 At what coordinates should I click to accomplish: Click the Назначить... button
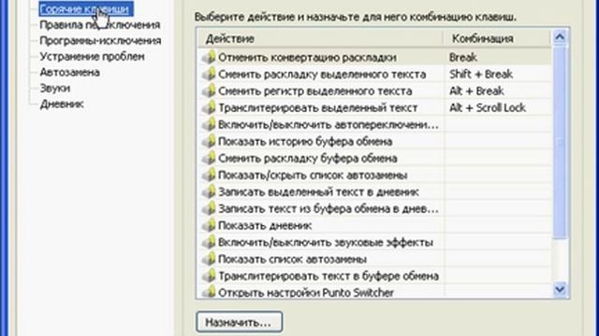(x=240, y=322)
